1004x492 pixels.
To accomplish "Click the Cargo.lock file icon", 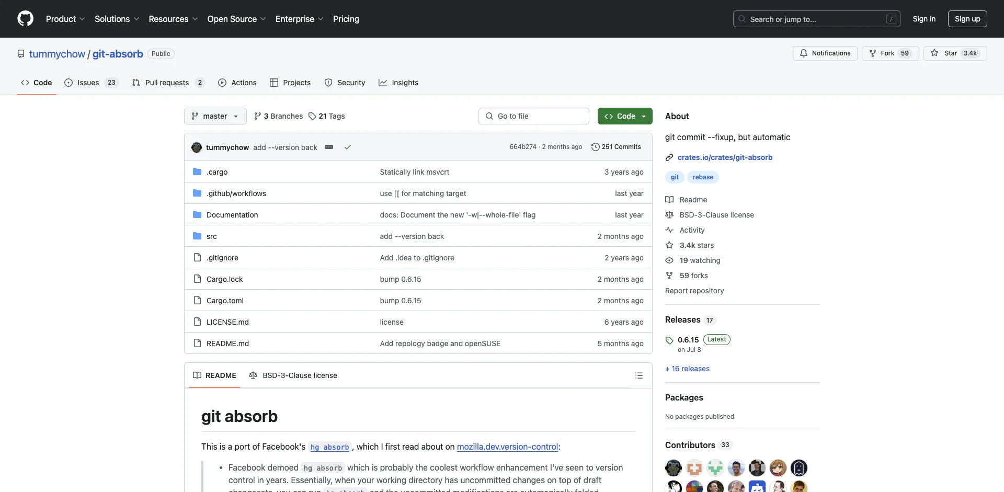I will (197, 279).
